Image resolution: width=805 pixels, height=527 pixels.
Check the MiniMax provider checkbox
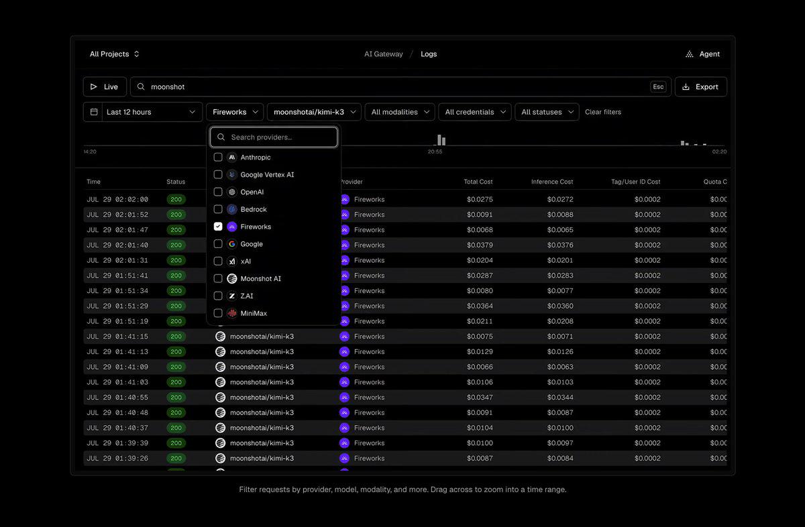point(218,313)
